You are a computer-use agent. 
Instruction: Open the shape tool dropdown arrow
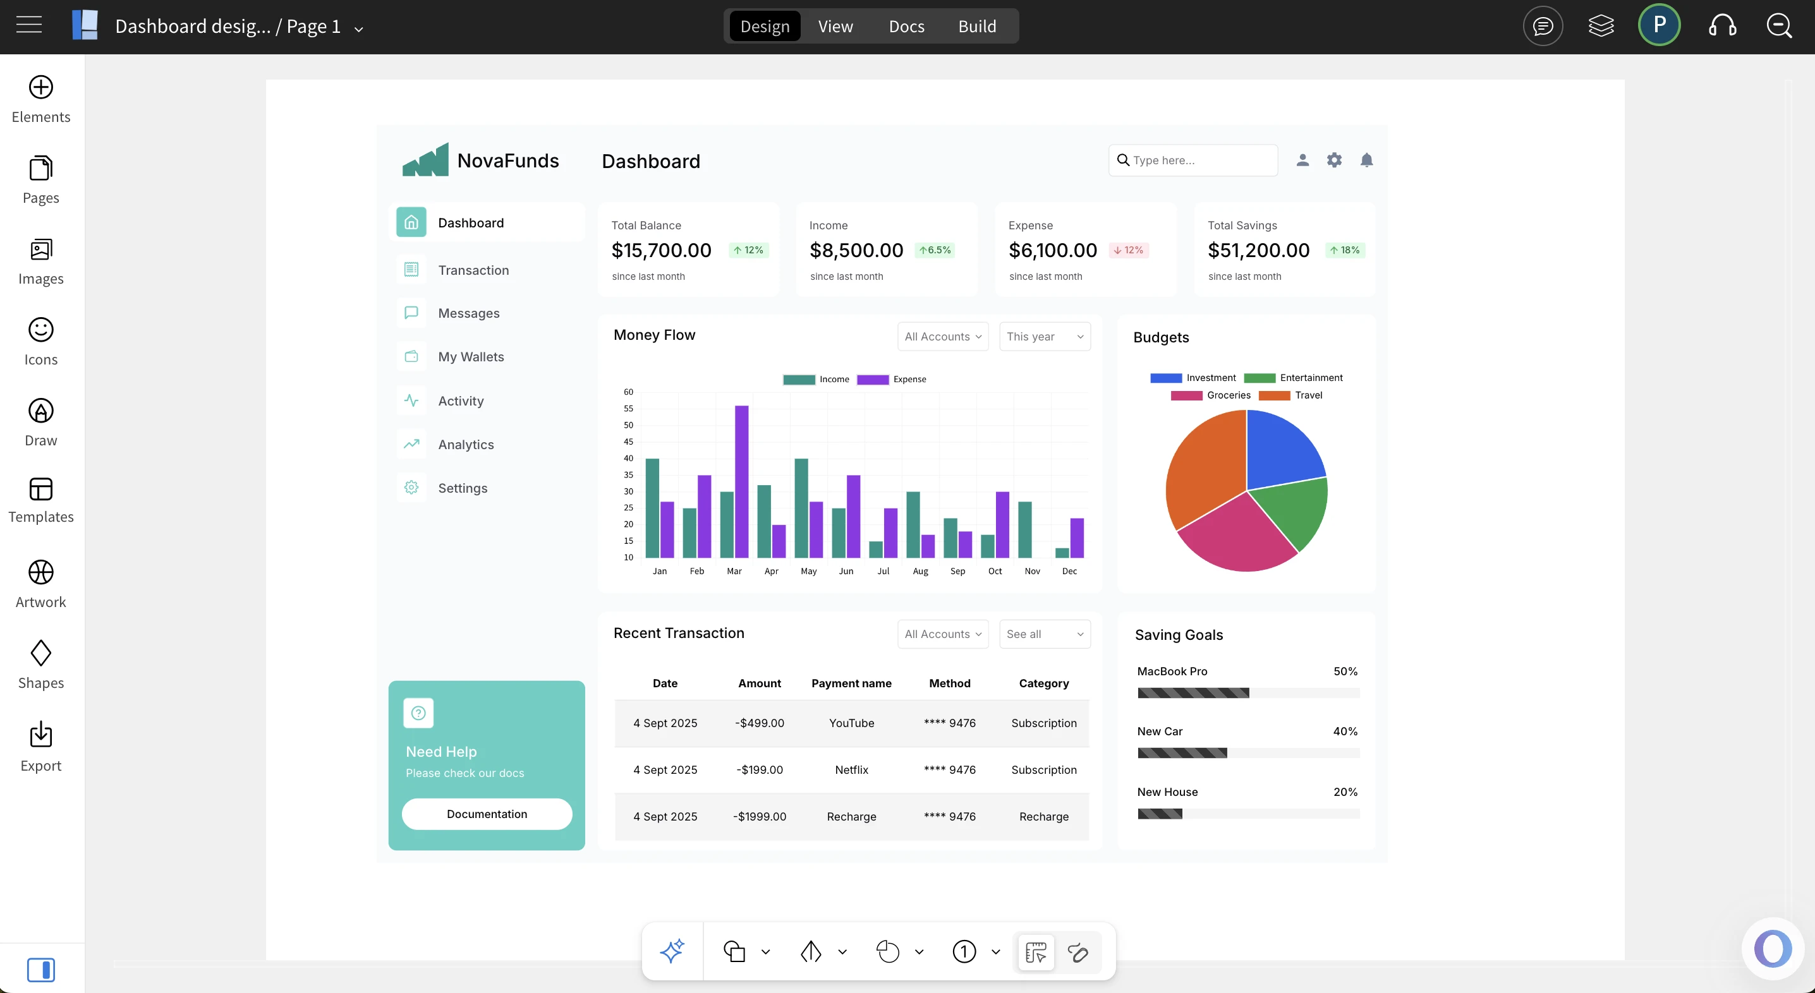pos(767,951)
